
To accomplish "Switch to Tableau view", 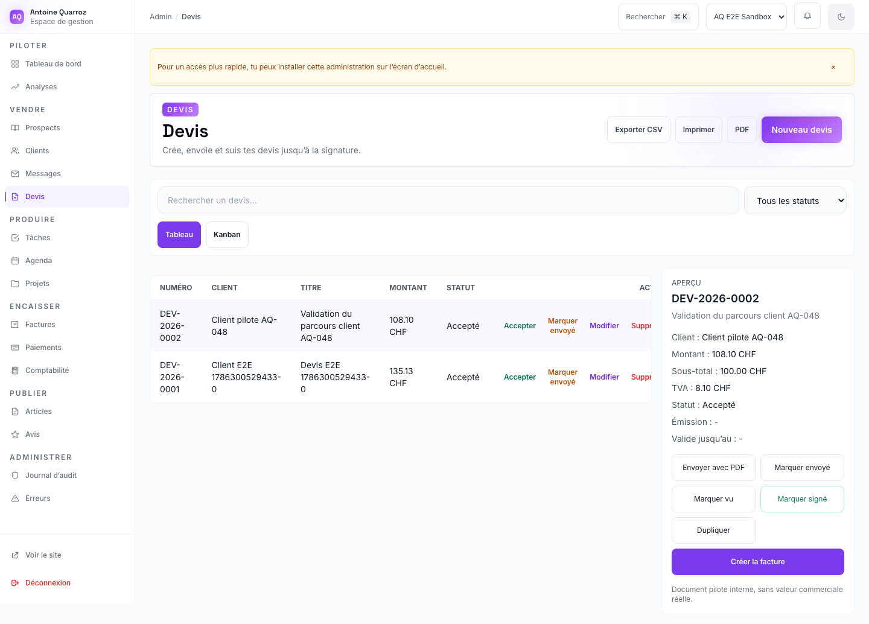I will pyautogui.click(x=179, y=235).
